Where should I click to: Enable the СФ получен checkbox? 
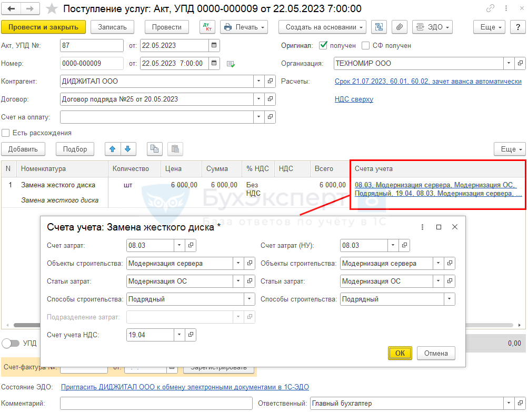click(x=366, y=46)
